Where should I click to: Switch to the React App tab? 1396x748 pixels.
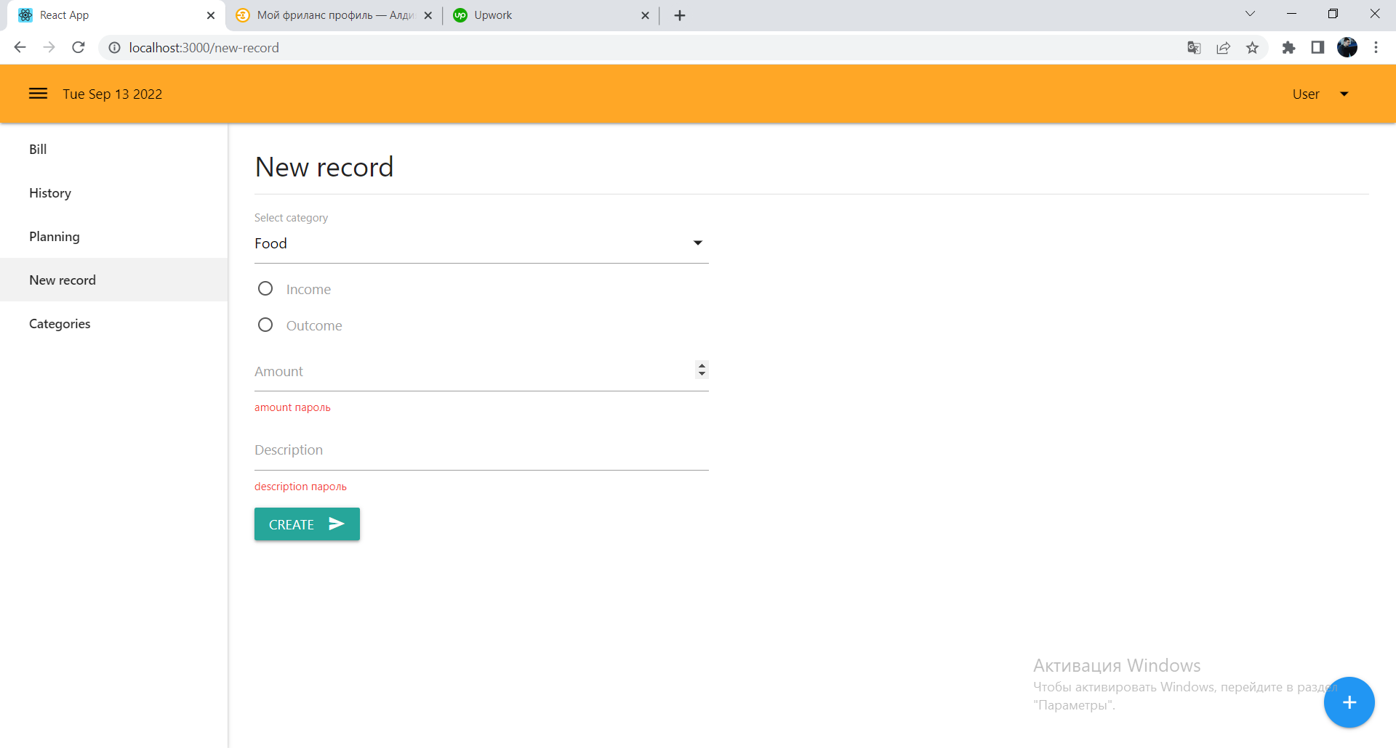coord(116,15)
